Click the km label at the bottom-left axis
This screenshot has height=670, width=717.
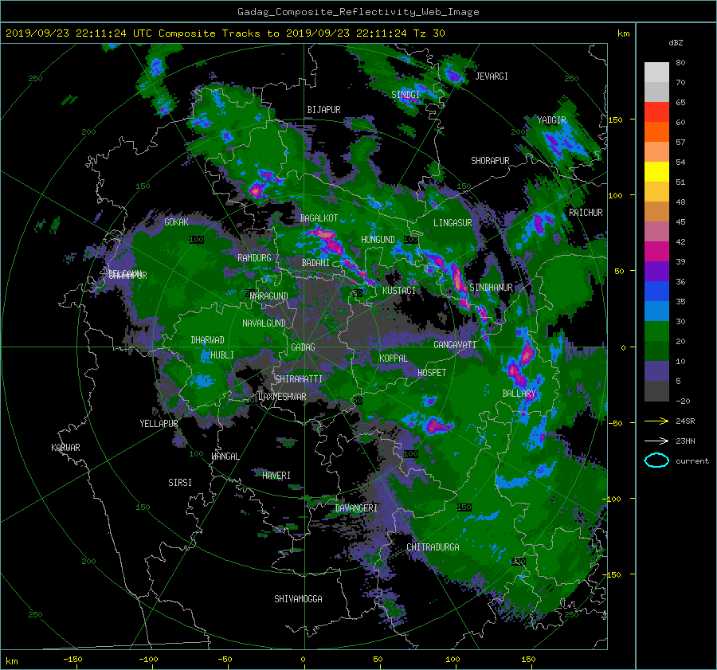click(x=11, y=661)
